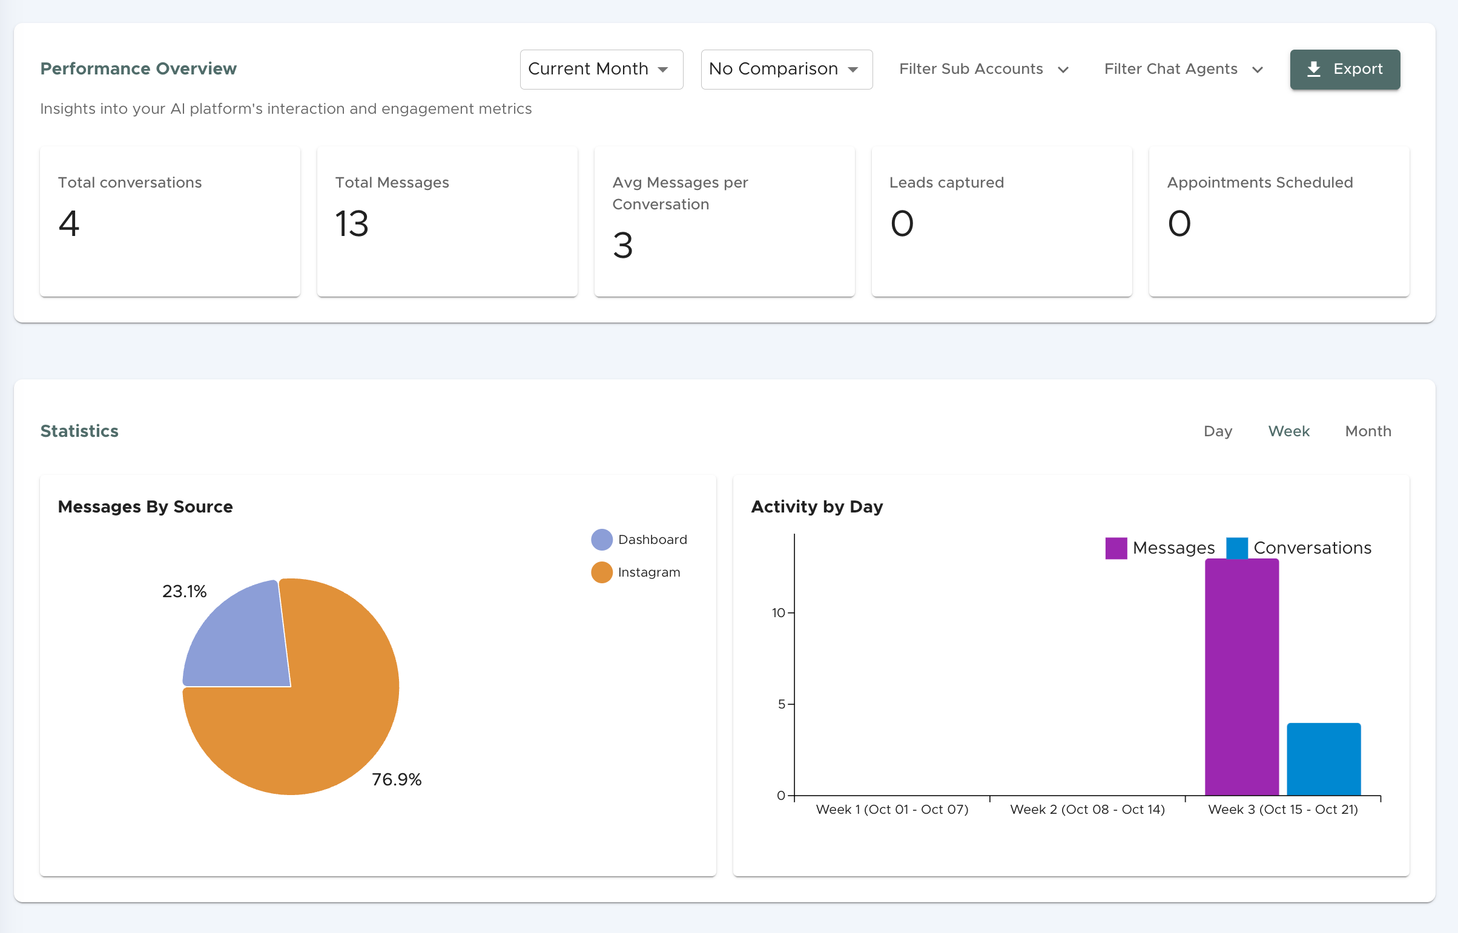Click the Filter Sub Accounts chevron icon
The height and width of the screenshot is (933, 1458).
click(x=1063, y=70)
